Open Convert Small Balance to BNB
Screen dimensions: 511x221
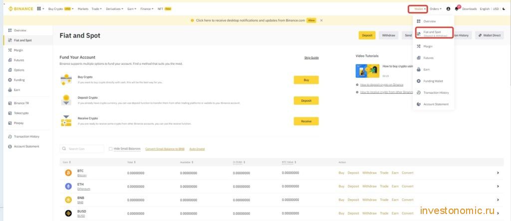pos(165,149)
